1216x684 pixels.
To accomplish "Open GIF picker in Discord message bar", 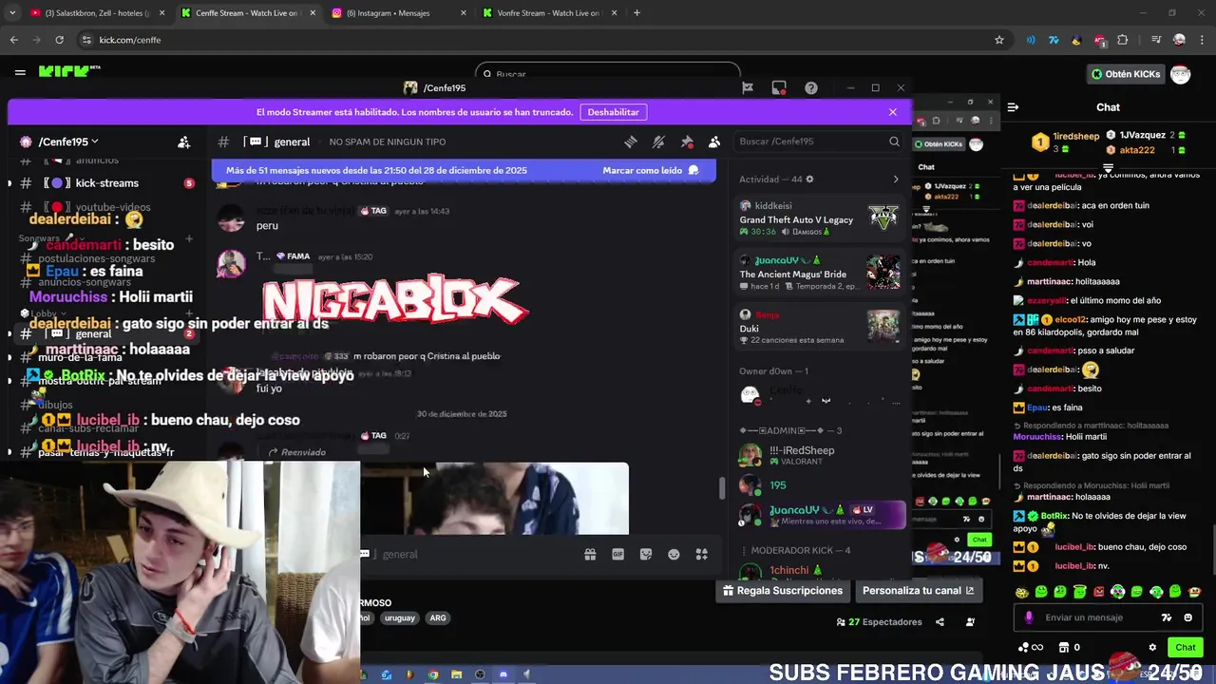I will click(618, 554).
